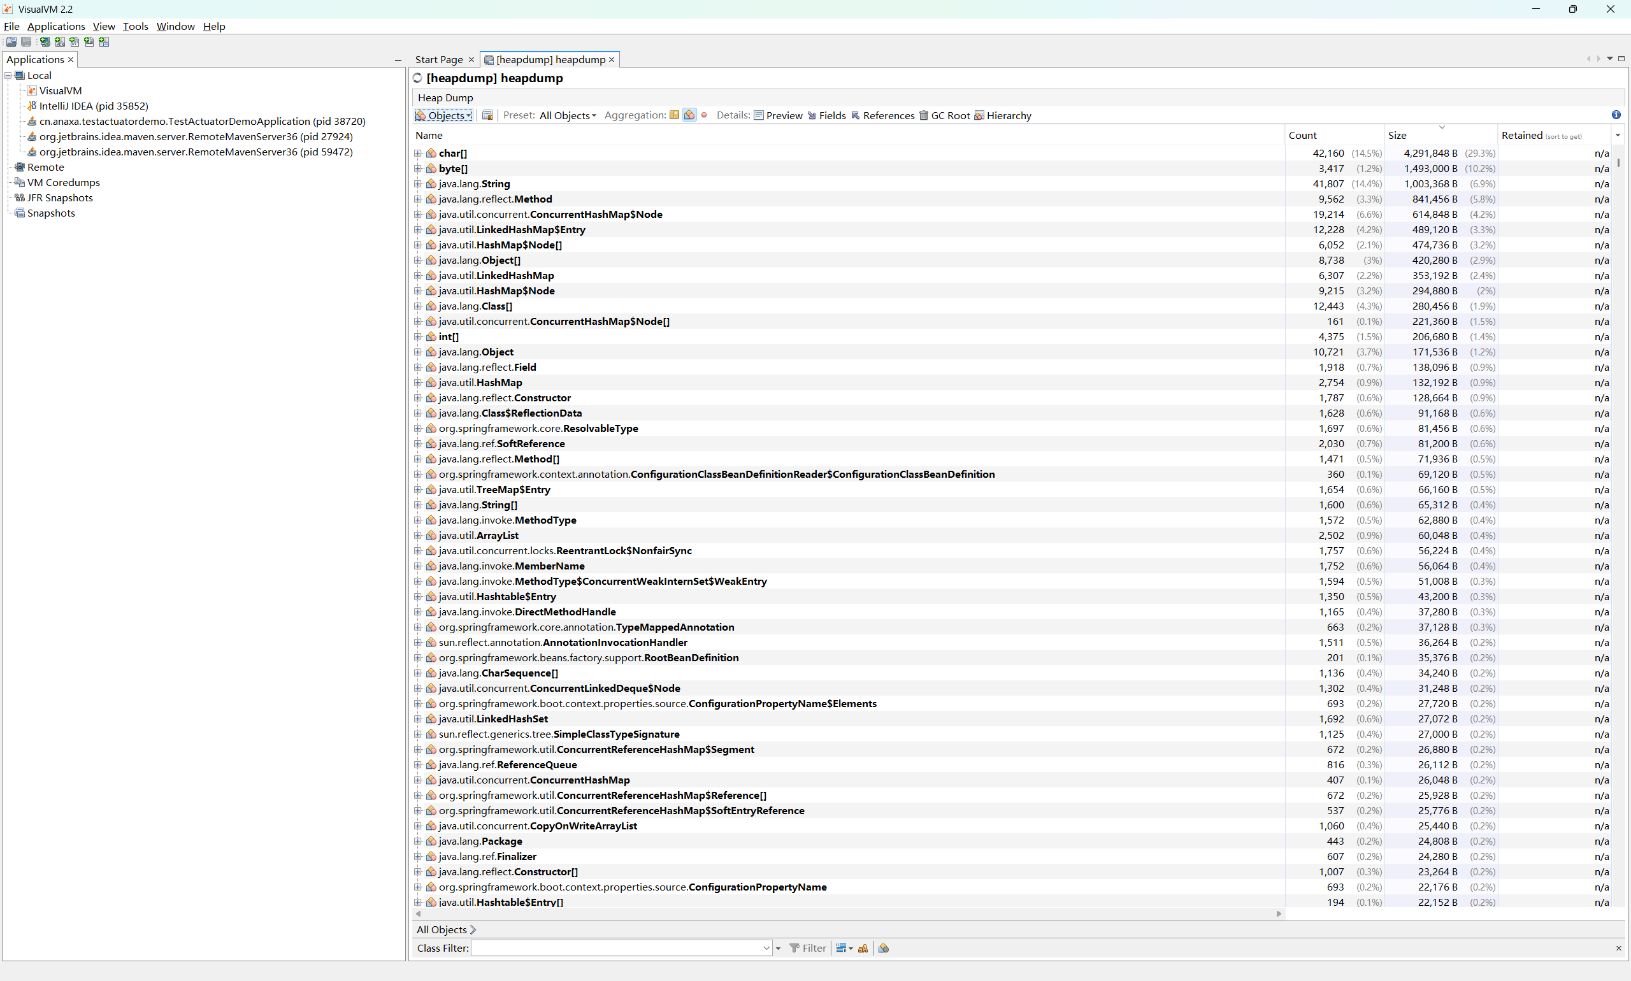The height and width of the screenshot is (981, 1631).
Task: Click the heap dump info icon
Action: point(1616,115)
